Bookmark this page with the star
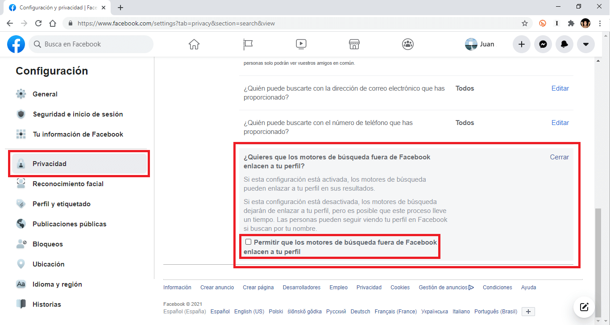 (x=525, y=23)
